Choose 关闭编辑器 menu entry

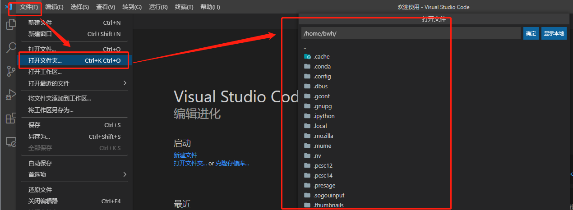pos(74,201)
